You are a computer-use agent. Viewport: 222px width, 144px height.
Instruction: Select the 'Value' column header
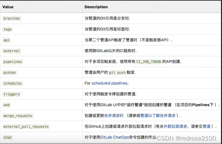point(8,7)
